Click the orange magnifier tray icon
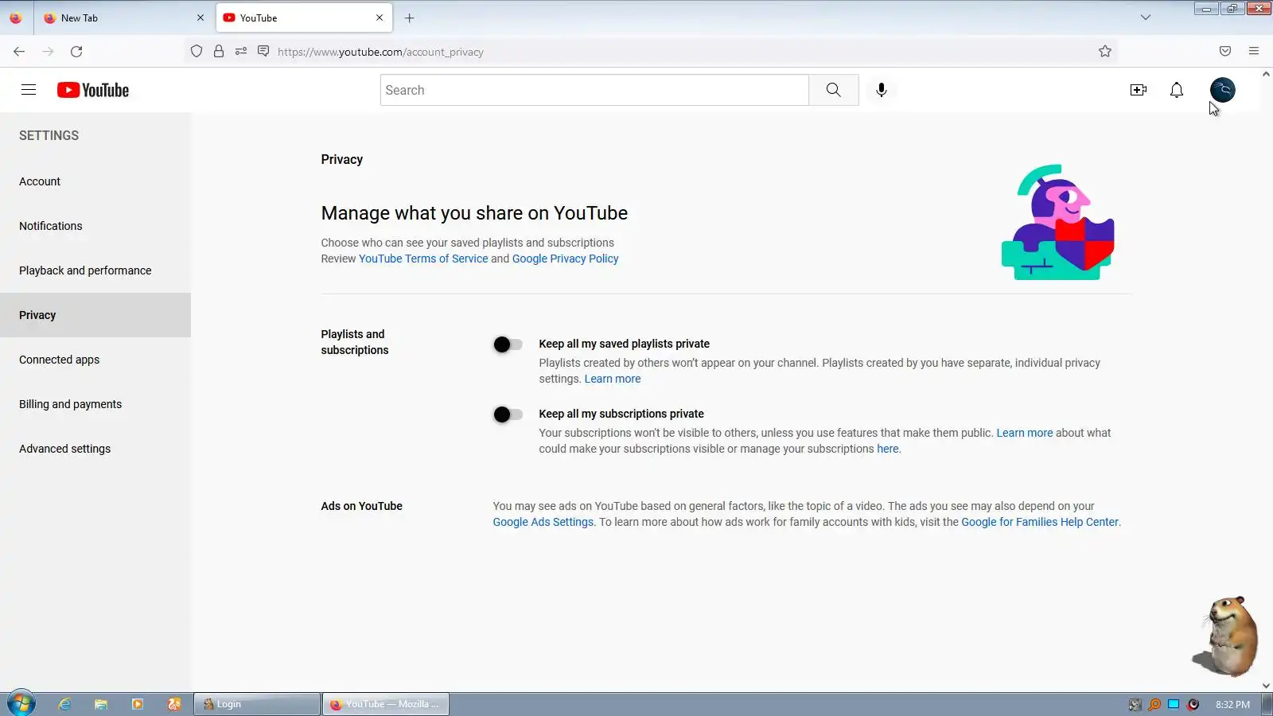This screenshot has width=1273, height=716. coord(1154,705)
